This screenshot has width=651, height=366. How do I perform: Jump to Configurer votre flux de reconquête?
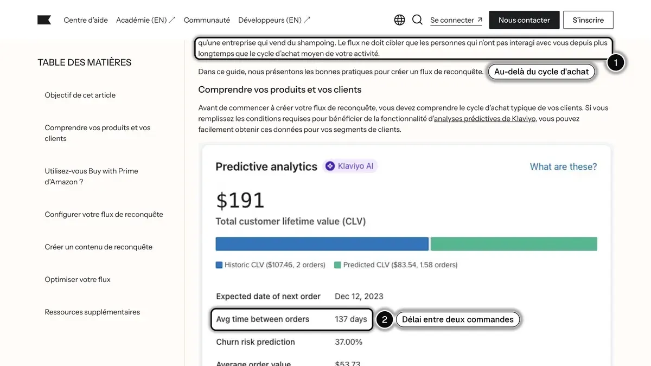tap(104, 214)
